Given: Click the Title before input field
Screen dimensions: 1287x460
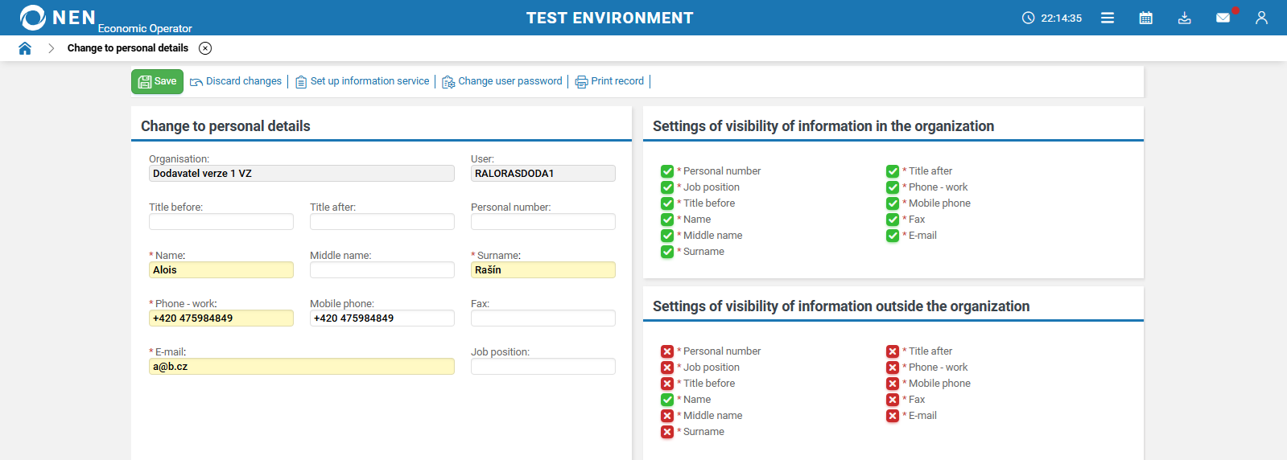Looking at the screenshot, I should point(221,222).
